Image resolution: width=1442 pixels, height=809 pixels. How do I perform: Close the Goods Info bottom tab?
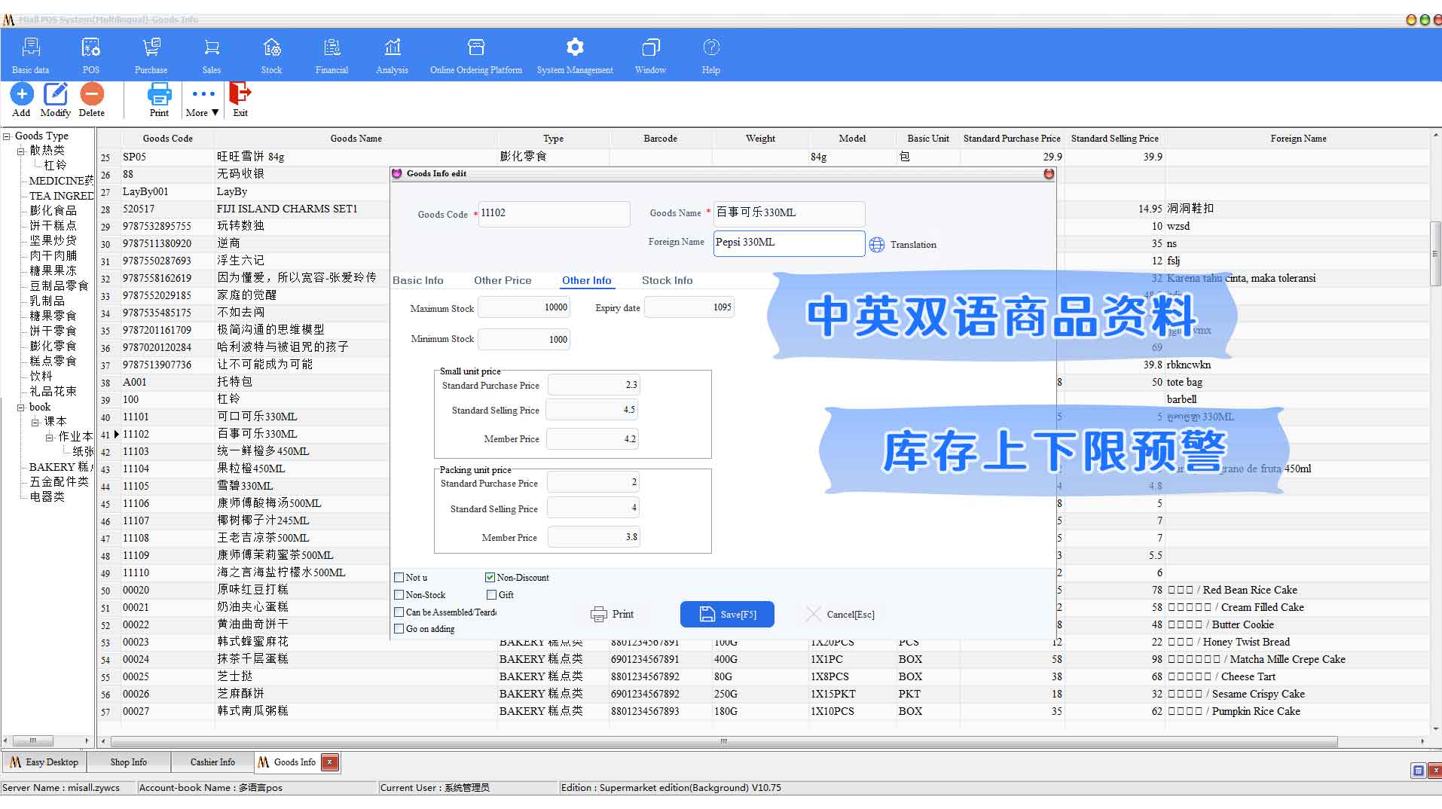tap(329, 762)
